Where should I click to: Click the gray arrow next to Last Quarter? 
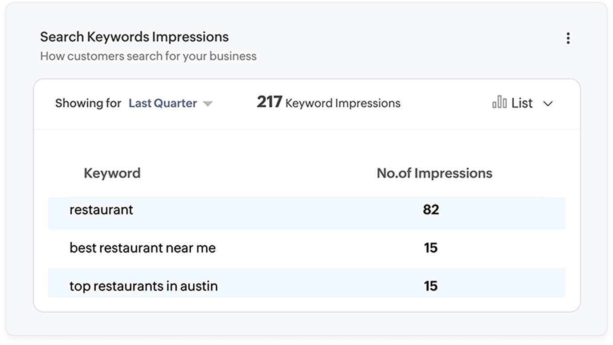(x=207, y=104)
